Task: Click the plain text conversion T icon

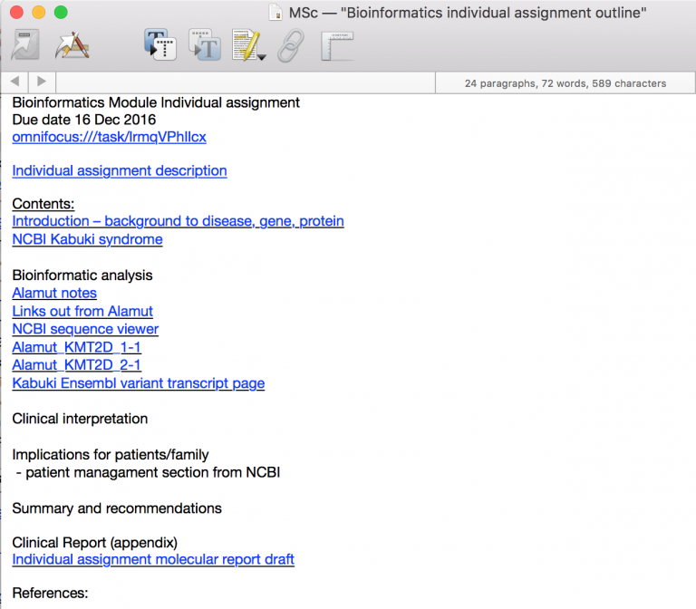Action: click(x=205, y=44)
